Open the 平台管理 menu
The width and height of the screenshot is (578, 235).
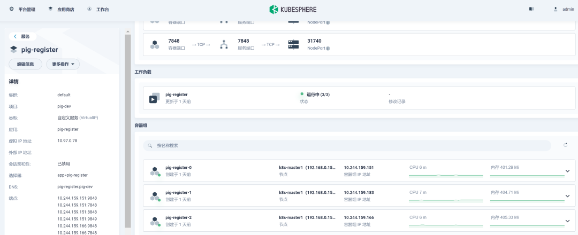[x=22, y=9]
